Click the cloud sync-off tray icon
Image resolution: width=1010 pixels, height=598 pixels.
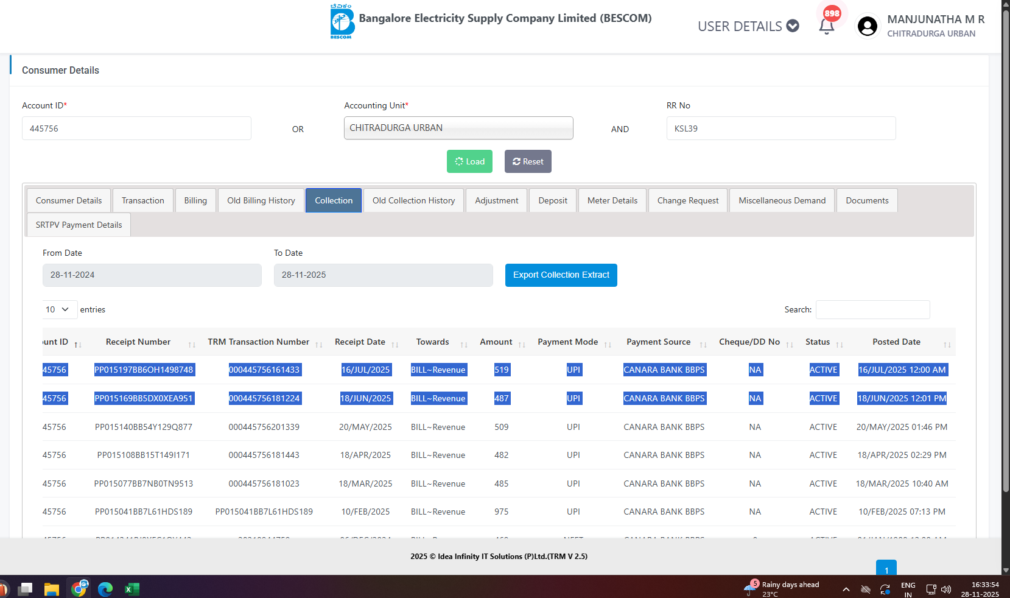[866, 589]
